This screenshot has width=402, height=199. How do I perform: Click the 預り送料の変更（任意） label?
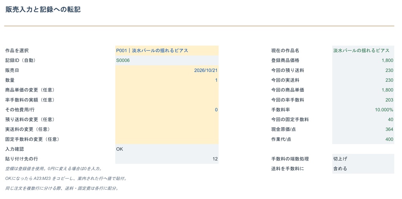pyautogui.click(x=30, y=119)
